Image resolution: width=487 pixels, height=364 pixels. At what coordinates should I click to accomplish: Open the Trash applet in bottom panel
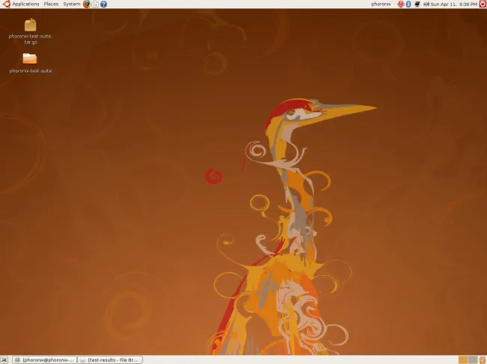[483, 360]
